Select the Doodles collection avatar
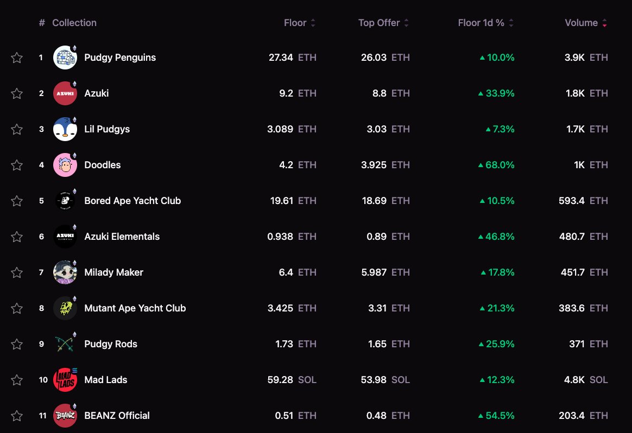Viewport: 632px width, 433px height. click(x=65, y=165)
